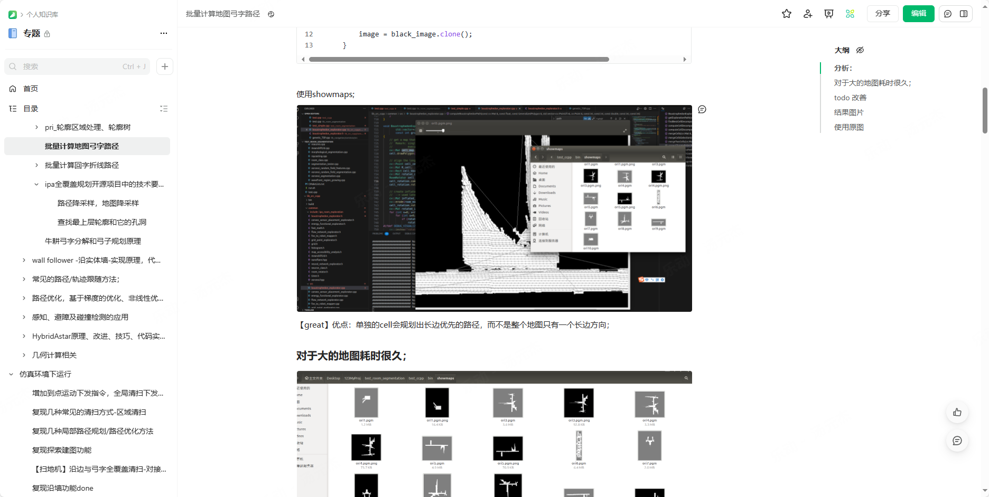The height and width of the screenshot is (497, 989).
Task: Click the sync status icon beside the document title
Action: (271, 14)
